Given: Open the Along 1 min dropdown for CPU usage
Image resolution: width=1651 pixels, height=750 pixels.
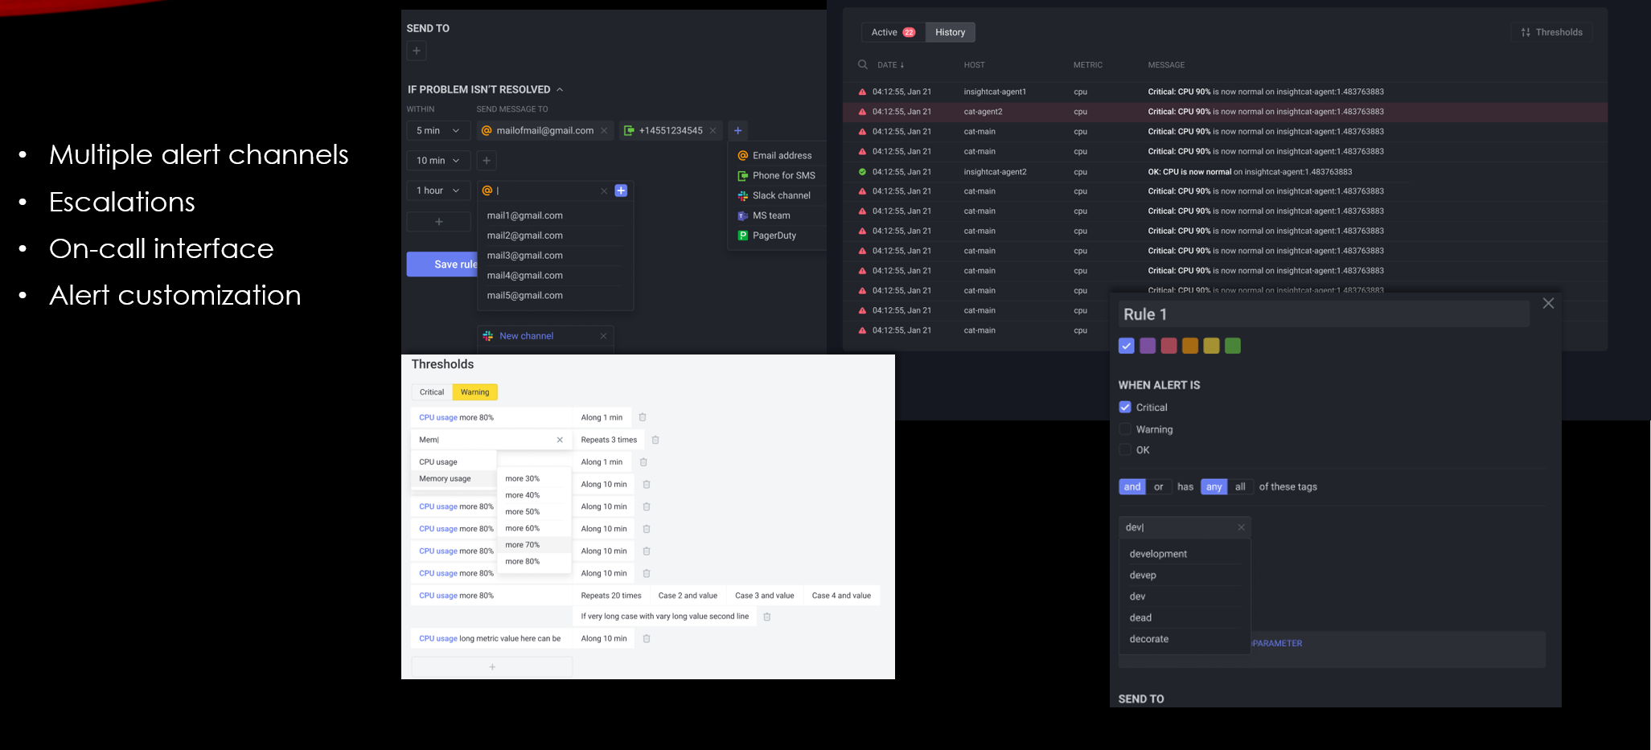Looking at the screenshot, I should tap(602, 417).
